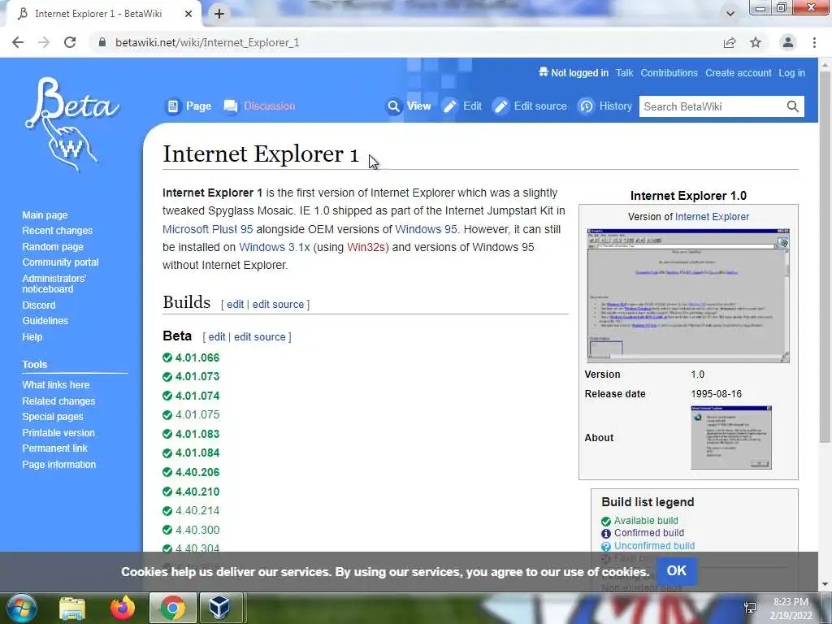Image resolution: width=832 pixels, height=624 pixels.
Task: Bookmark this page with the star icon
Action: [x=756, y=42]
